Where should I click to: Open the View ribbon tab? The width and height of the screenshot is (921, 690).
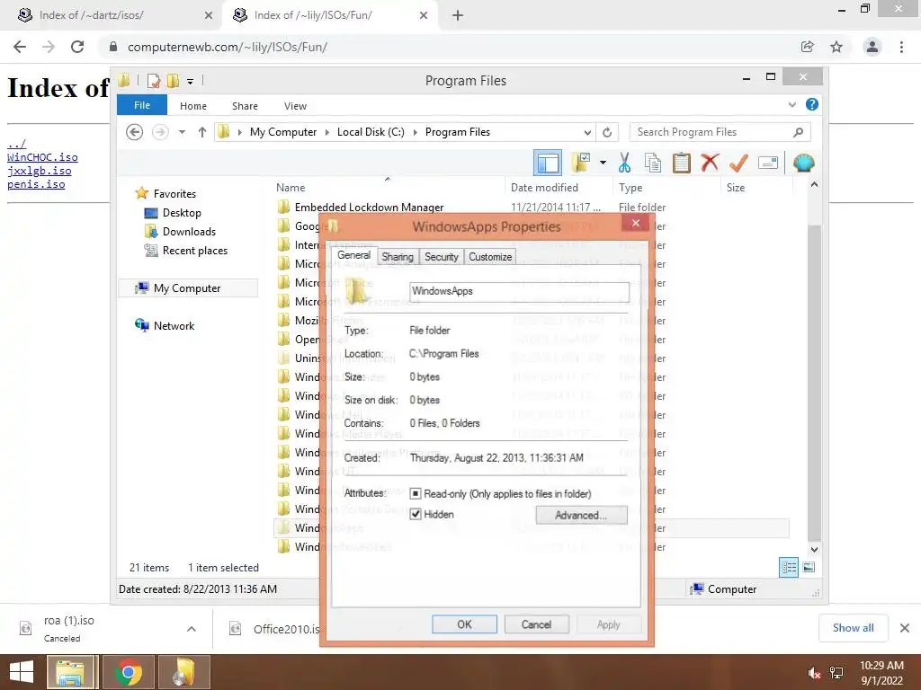[x=295, y=106]
